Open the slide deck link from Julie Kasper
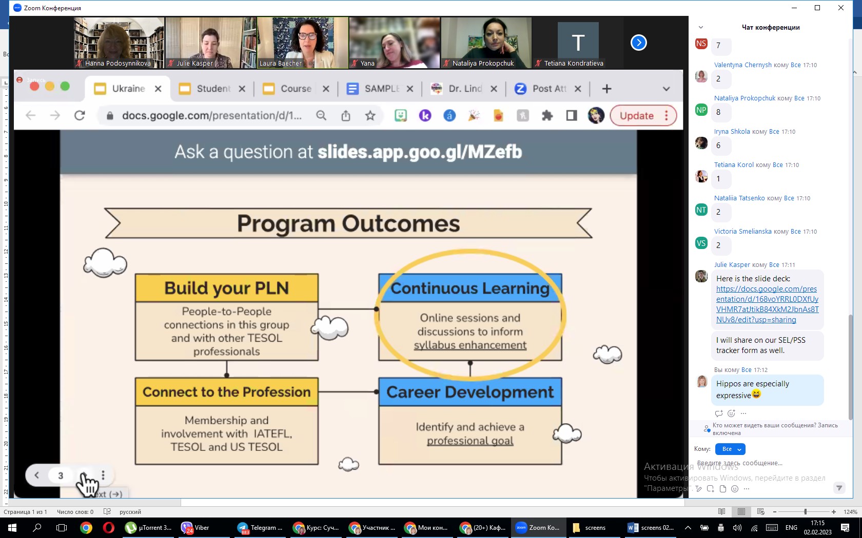Screen dimensions: 862x538 (767, 304)
